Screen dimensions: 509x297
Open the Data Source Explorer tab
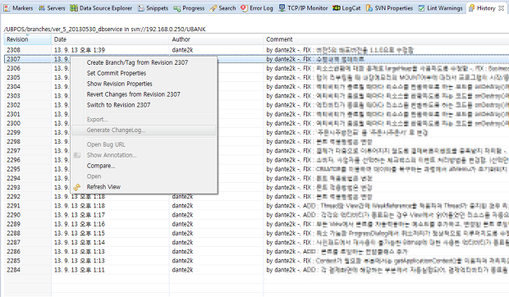(101, 8)
